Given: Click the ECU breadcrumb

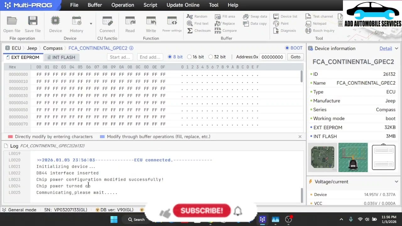Looking at the screenshot, I should click(x=16, y=48).
